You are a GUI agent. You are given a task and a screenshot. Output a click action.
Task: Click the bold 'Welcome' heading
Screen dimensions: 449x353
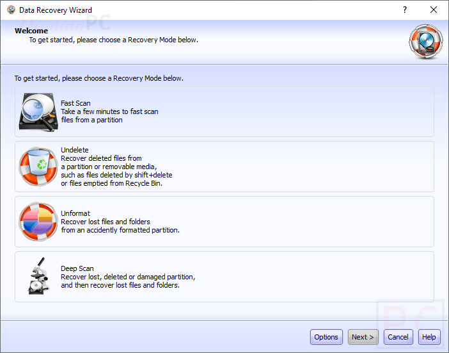tap(31, 31)
